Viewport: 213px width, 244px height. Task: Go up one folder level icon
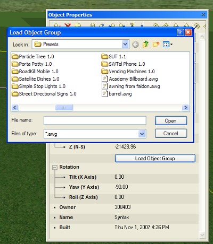(x=145, y=44)
